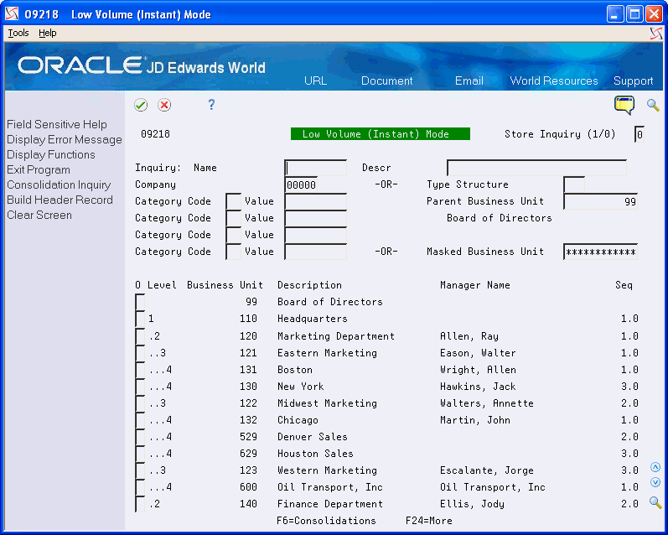
Task: Click the Houston Sales description
Action: [315, 454]
